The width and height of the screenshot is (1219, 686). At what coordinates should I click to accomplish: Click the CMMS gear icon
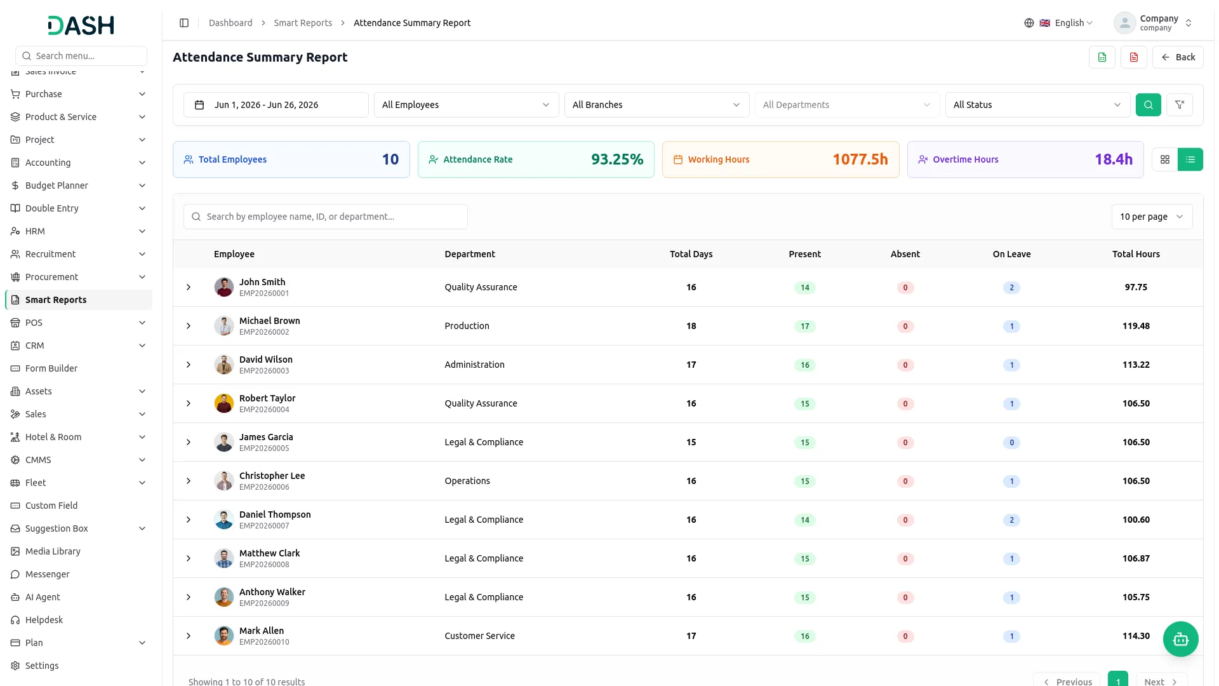point(15,460)
